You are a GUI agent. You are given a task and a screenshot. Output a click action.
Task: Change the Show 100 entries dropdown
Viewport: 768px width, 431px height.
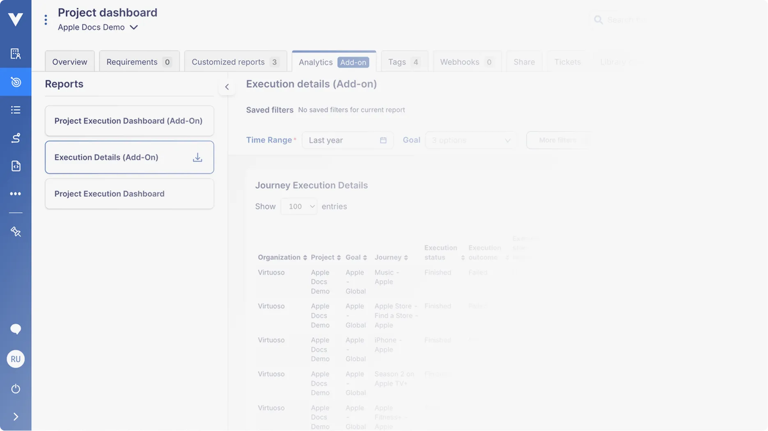299,206
